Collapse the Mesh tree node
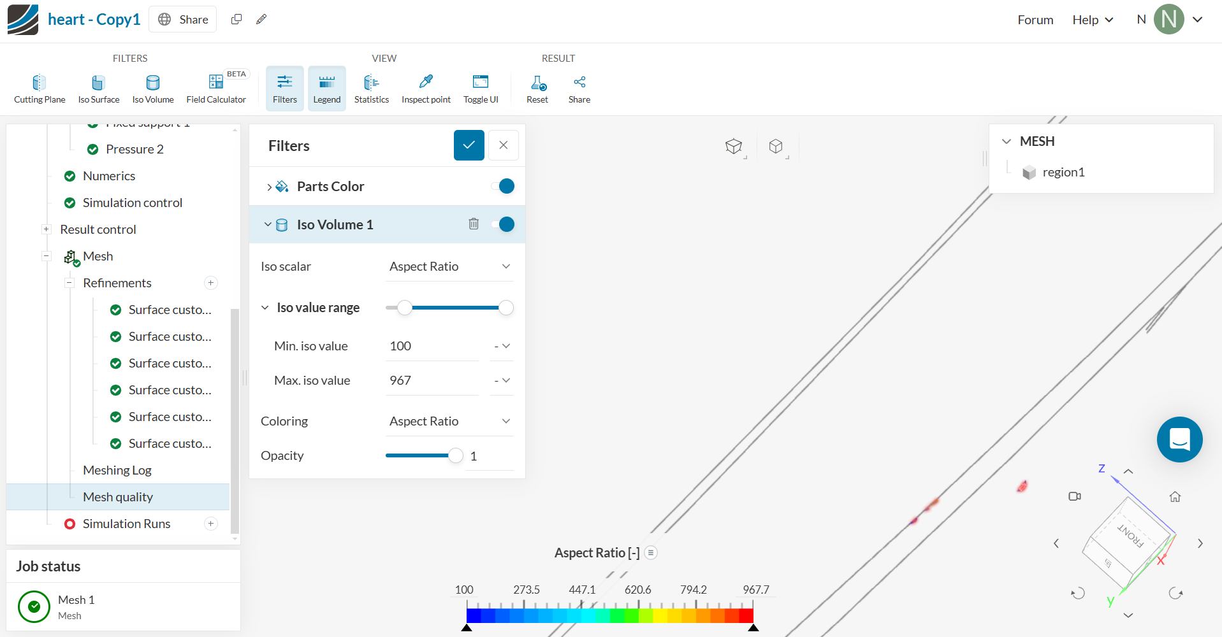Viewport: 1222px width, 637px height. [x=46, y=256]
